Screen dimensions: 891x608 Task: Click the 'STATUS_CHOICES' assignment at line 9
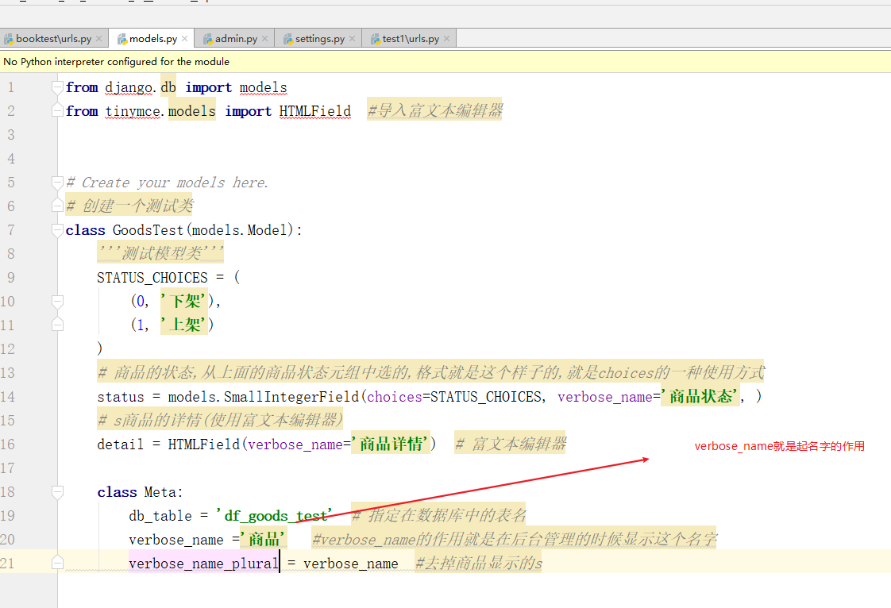(152, 278)
